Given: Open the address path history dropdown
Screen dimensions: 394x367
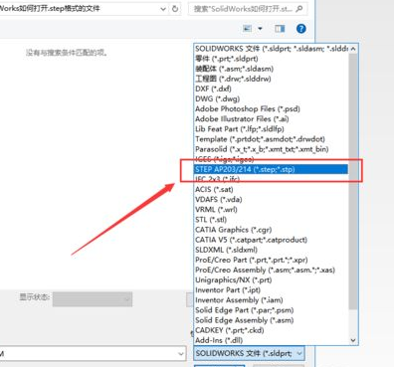Looking at the screenshot, I should 163,9.
